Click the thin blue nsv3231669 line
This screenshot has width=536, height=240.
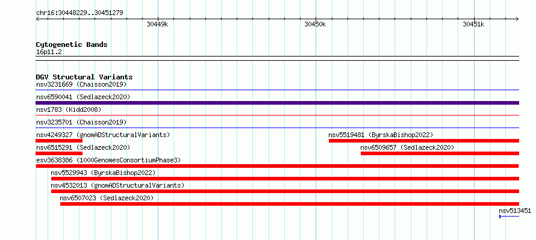(x=277, y=90)
